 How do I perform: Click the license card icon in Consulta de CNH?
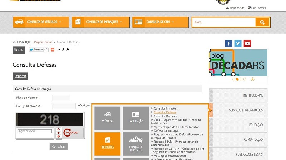[138, 22]
